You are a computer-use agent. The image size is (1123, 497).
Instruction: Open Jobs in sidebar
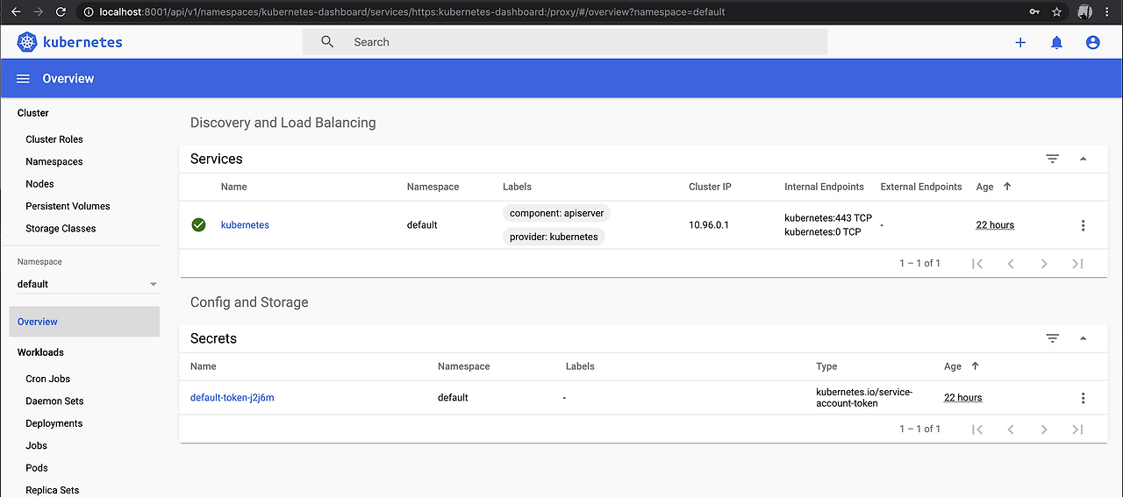coord(37,446)
